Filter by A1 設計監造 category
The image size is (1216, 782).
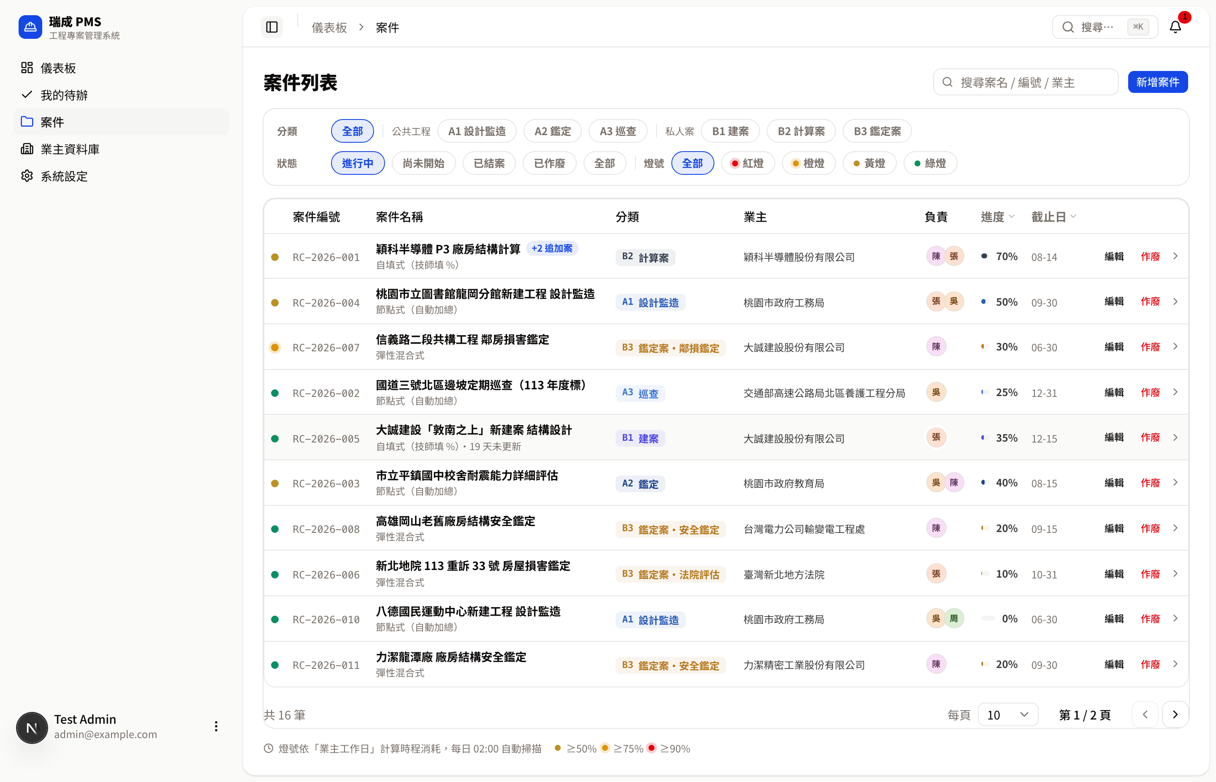click(477, 131)
